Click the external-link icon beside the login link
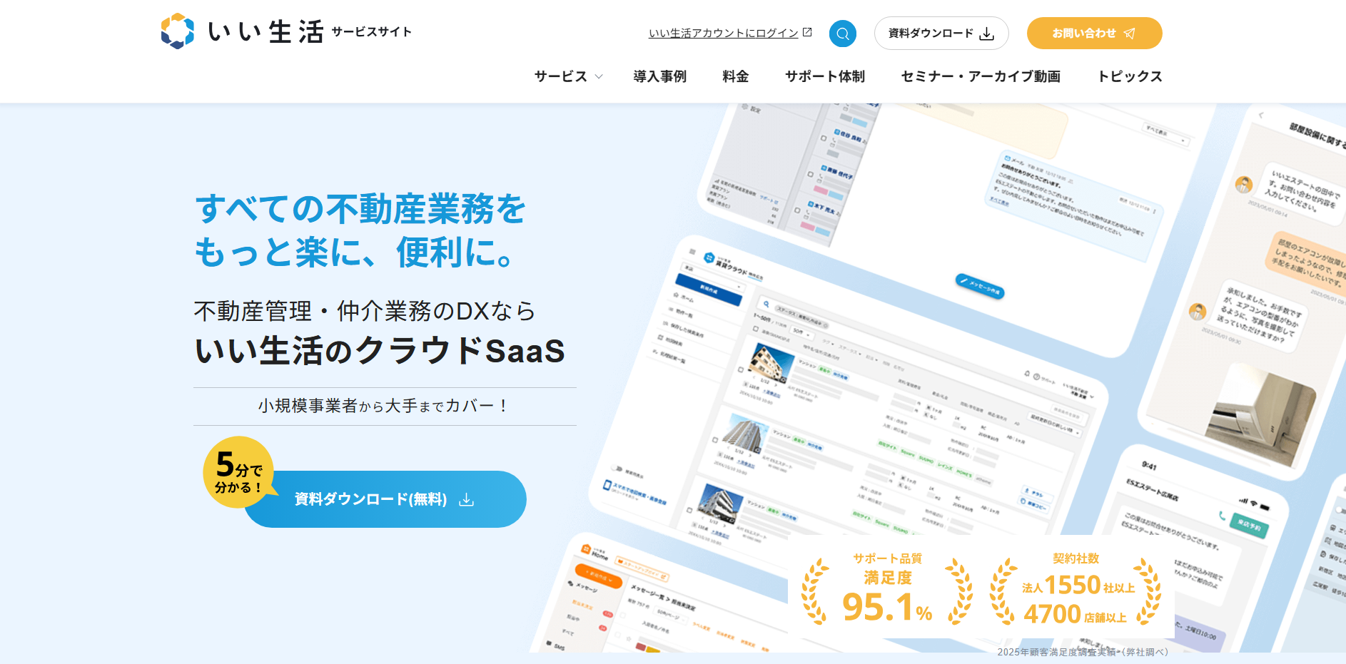 (807, 31)
